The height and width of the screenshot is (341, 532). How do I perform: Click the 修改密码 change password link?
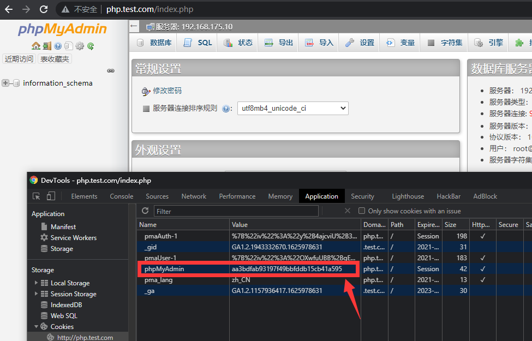(x=167, y=91)
